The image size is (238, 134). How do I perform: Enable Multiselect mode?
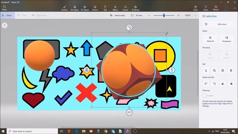coord(226,39)
